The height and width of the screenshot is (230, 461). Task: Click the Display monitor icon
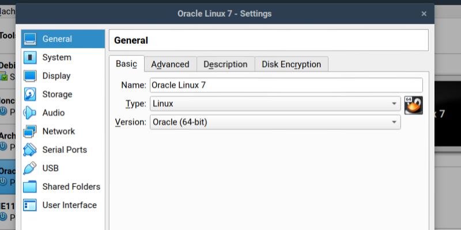pos(31,76)
